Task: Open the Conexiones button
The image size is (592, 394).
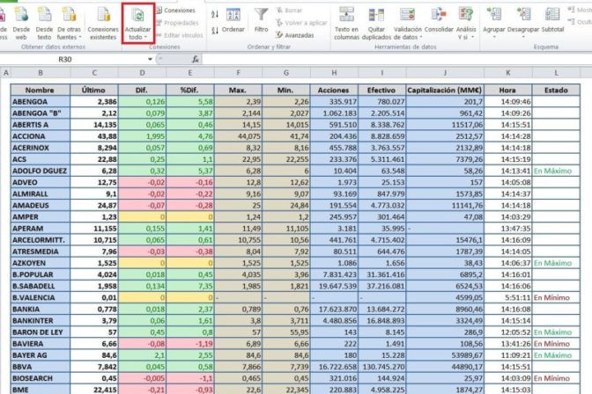Action: [x=175, y=11]
